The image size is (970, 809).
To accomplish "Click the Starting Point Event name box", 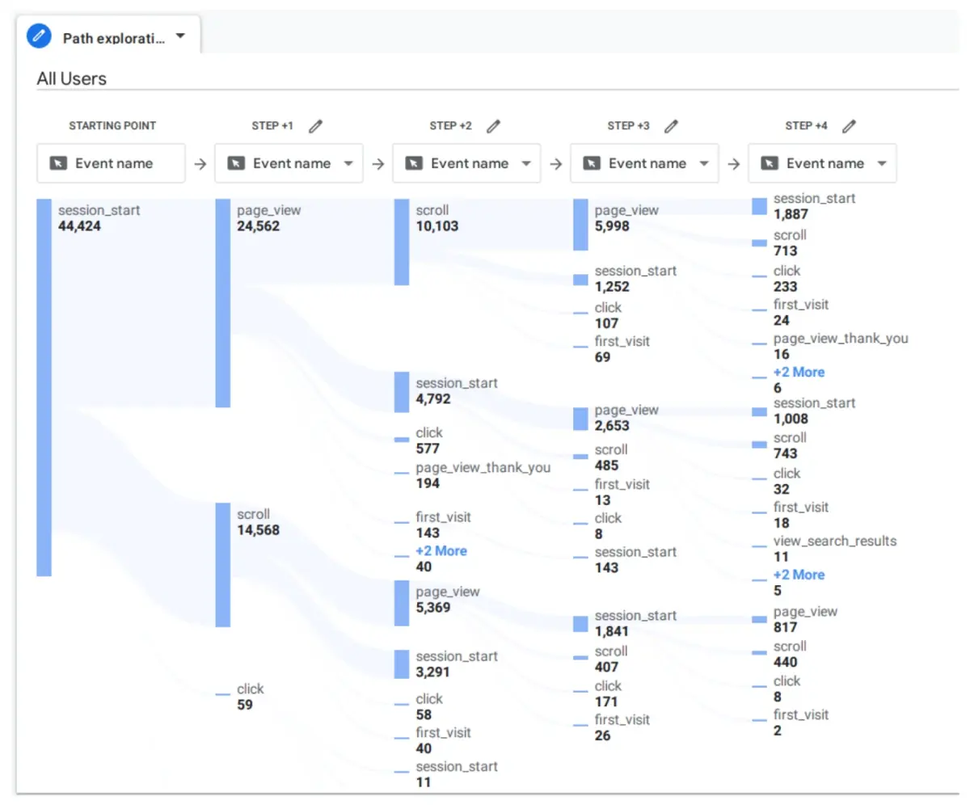I will 111,163.
